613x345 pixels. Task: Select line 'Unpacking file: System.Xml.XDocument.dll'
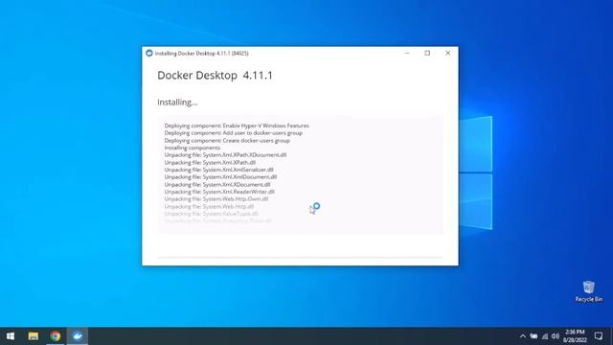coord(217,185)
